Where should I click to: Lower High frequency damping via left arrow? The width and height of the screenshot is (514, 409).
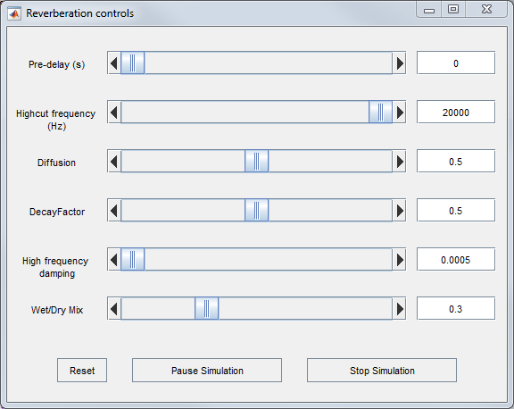click(x=114, y=260)
